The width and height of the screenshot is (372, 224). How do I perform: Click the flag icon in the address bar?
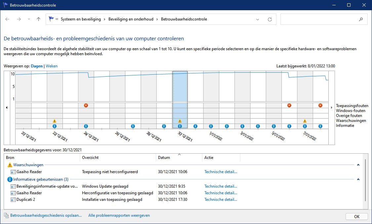coord(51,19)
